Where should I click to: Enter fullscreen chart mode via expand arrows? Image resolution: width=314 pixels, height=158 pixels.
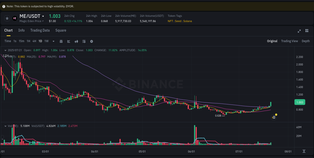pos(299,31)
